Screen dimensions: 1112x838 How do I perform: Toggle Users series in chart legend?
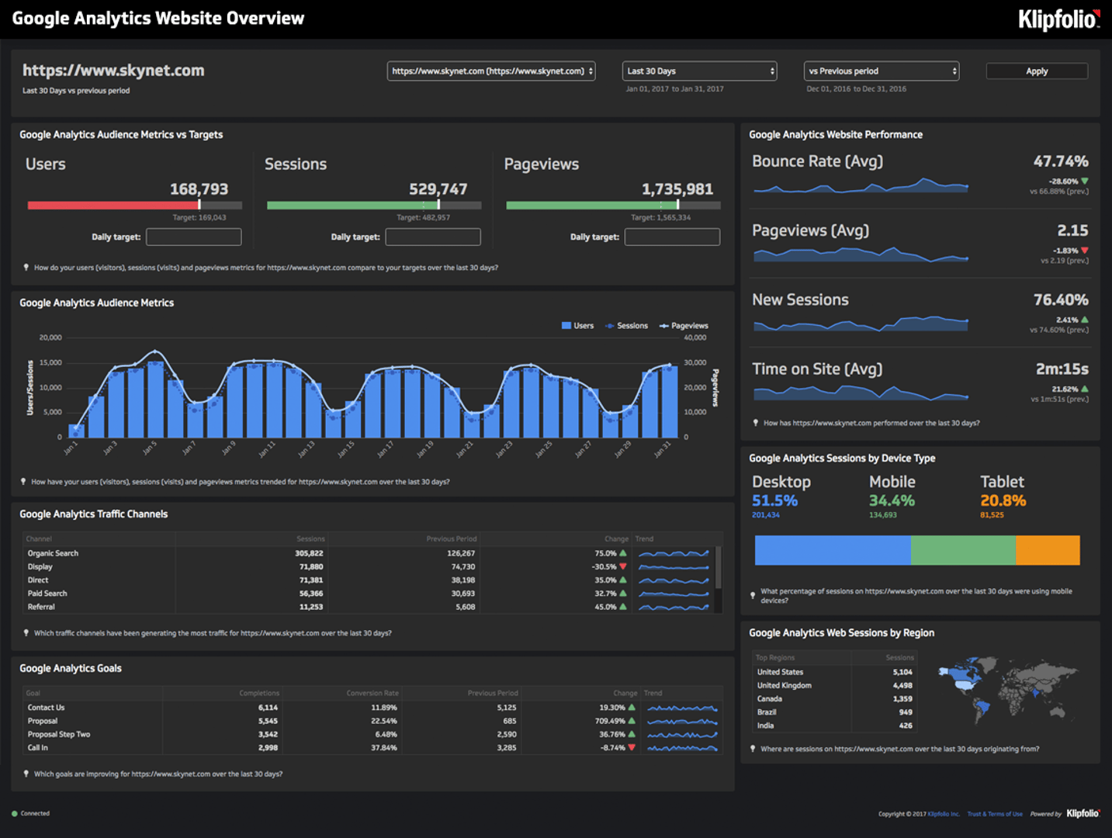[x=577, y=326]
